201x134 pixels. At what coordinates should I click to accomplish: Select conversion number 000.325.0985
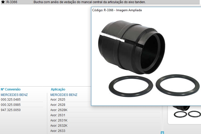pyautogui.click(x=11, y=105)
